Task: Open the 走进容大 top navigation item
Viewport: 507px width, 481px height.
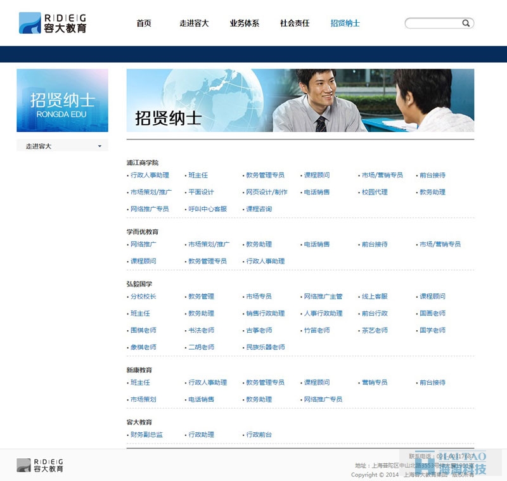Action: (x=194, y=23)
